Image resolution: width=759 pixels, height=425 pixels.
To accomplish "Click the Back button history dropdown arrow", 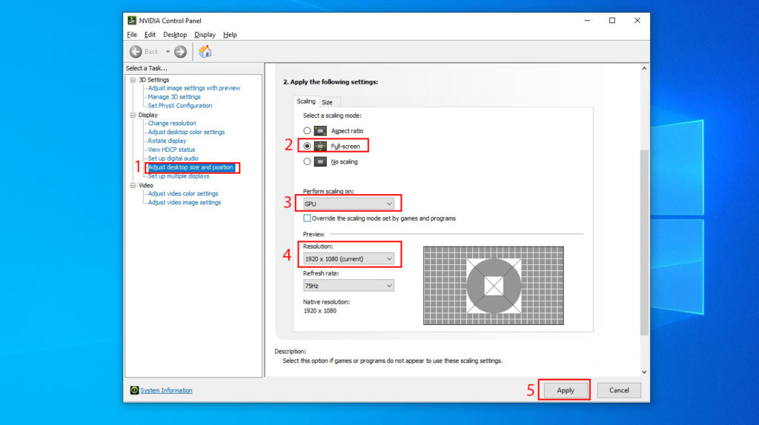I will pyautogui.click(x=168, y=52).
